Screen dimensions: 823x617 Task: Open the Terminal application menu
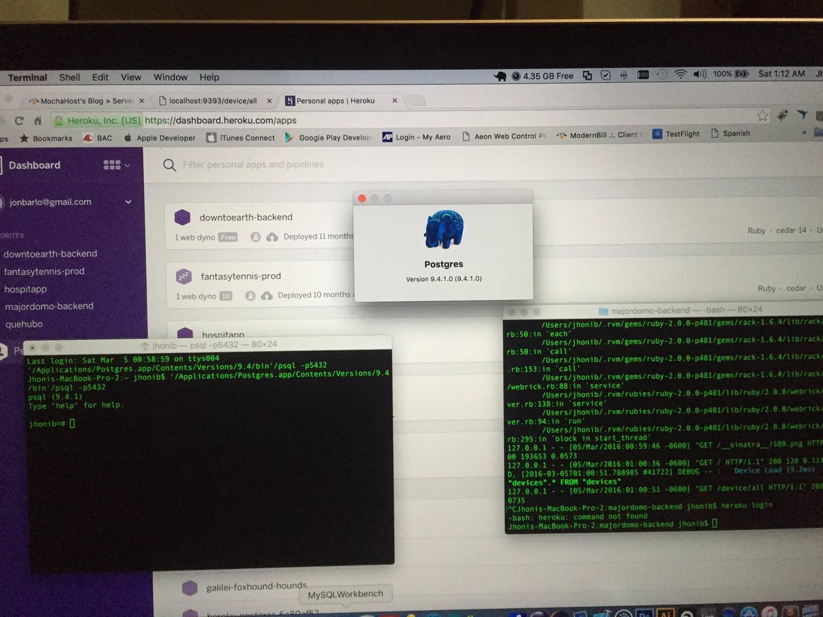tap(27, 77)
